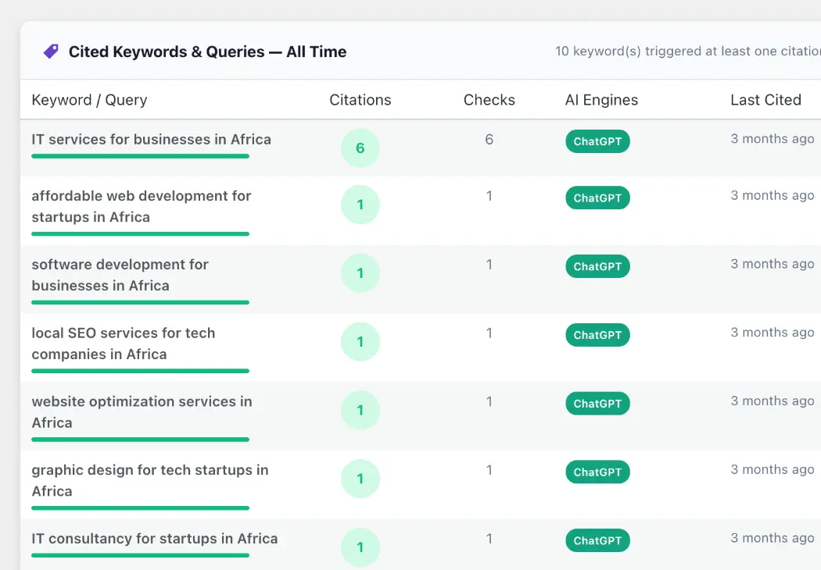This screenshot has height=570, width=821.
Task: Click citation badge for IT consultancy row
Action: (360, 547)
